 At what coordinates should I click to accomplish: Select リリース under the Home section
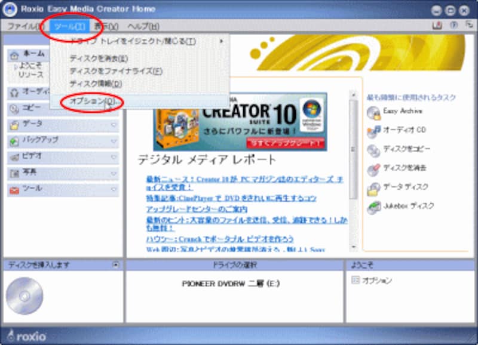pos(30,75)
